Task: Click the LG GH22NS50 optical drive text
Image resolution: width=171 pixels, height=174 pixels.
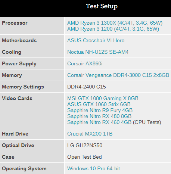Action: tap(85, 146)
